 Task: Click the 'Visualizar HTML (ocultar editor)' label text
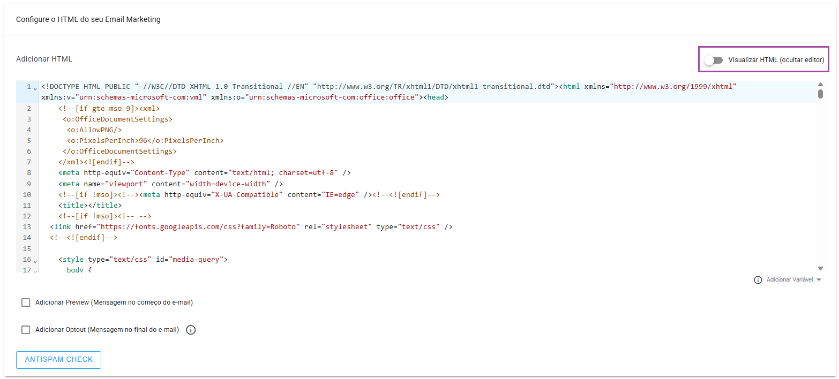click(x=776, y=60)
